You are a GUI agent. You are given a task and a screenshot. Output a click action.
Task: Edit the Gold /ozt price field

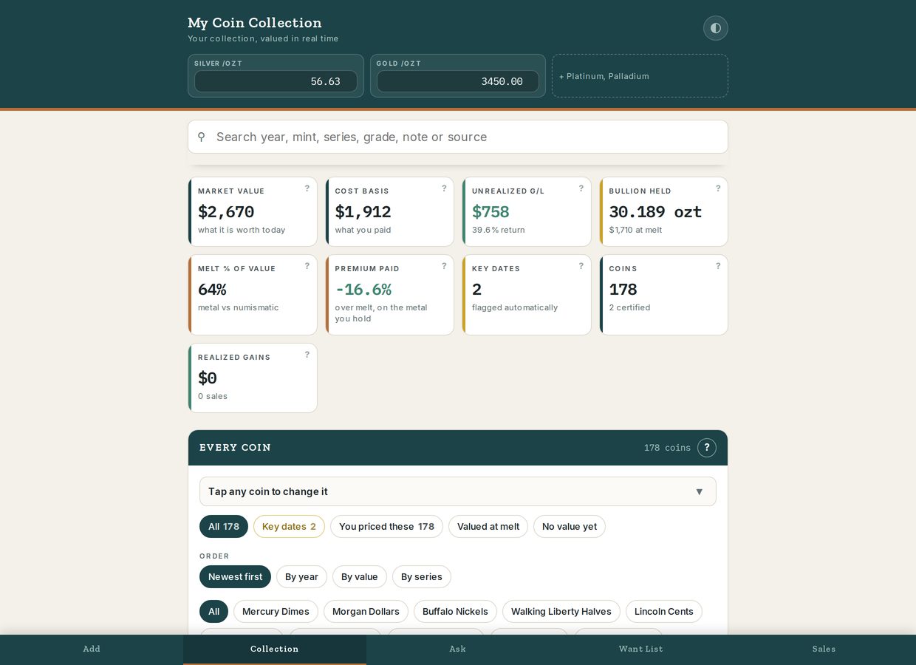(x=458, y=81)
